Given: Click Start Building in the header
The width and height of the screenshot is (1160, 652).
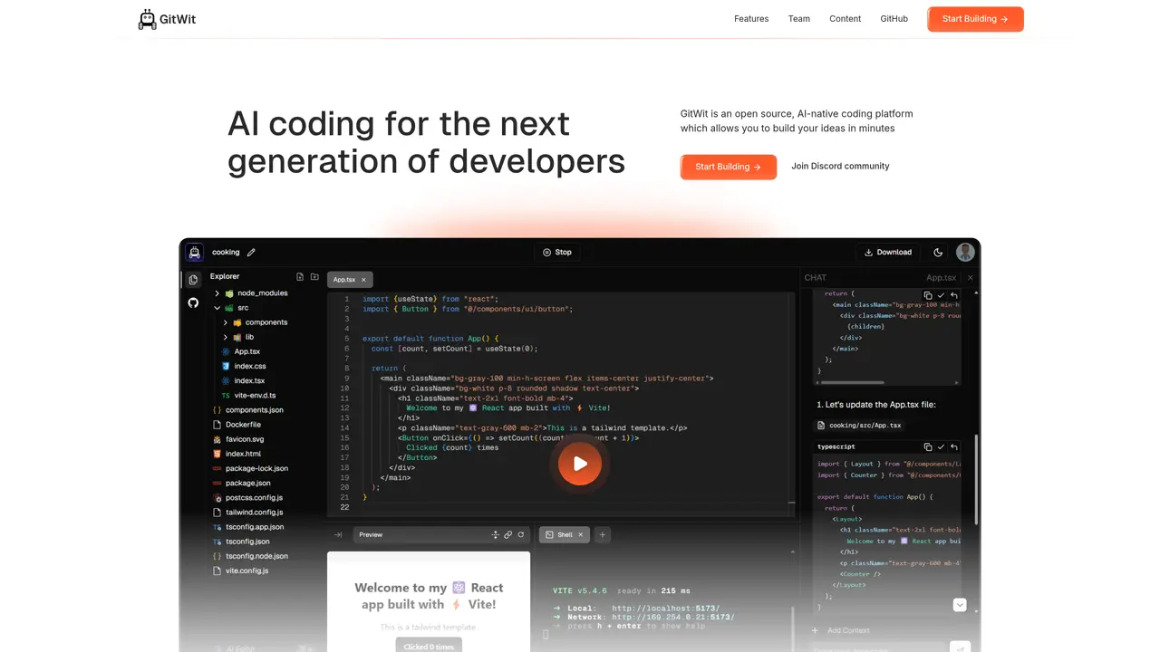Looking at the screenshot, I should [975, 19].
